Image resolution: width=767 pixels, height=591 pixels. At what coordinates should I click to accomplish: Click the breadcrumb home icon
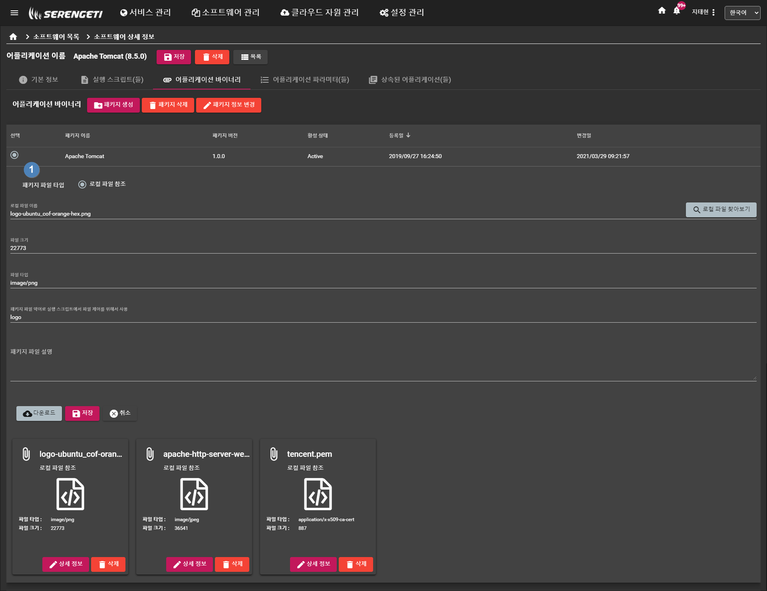point(13,37)
